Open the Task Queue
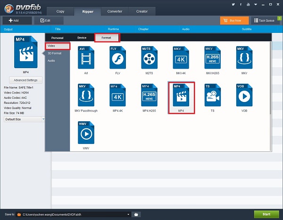The width and height of the screenshot is (283, 220). (x=265, y=20)
